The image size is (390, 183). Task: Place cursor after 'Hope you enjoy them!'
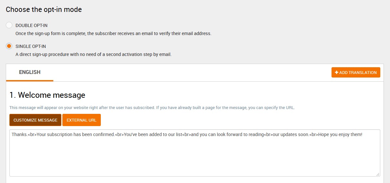point(363,134)
